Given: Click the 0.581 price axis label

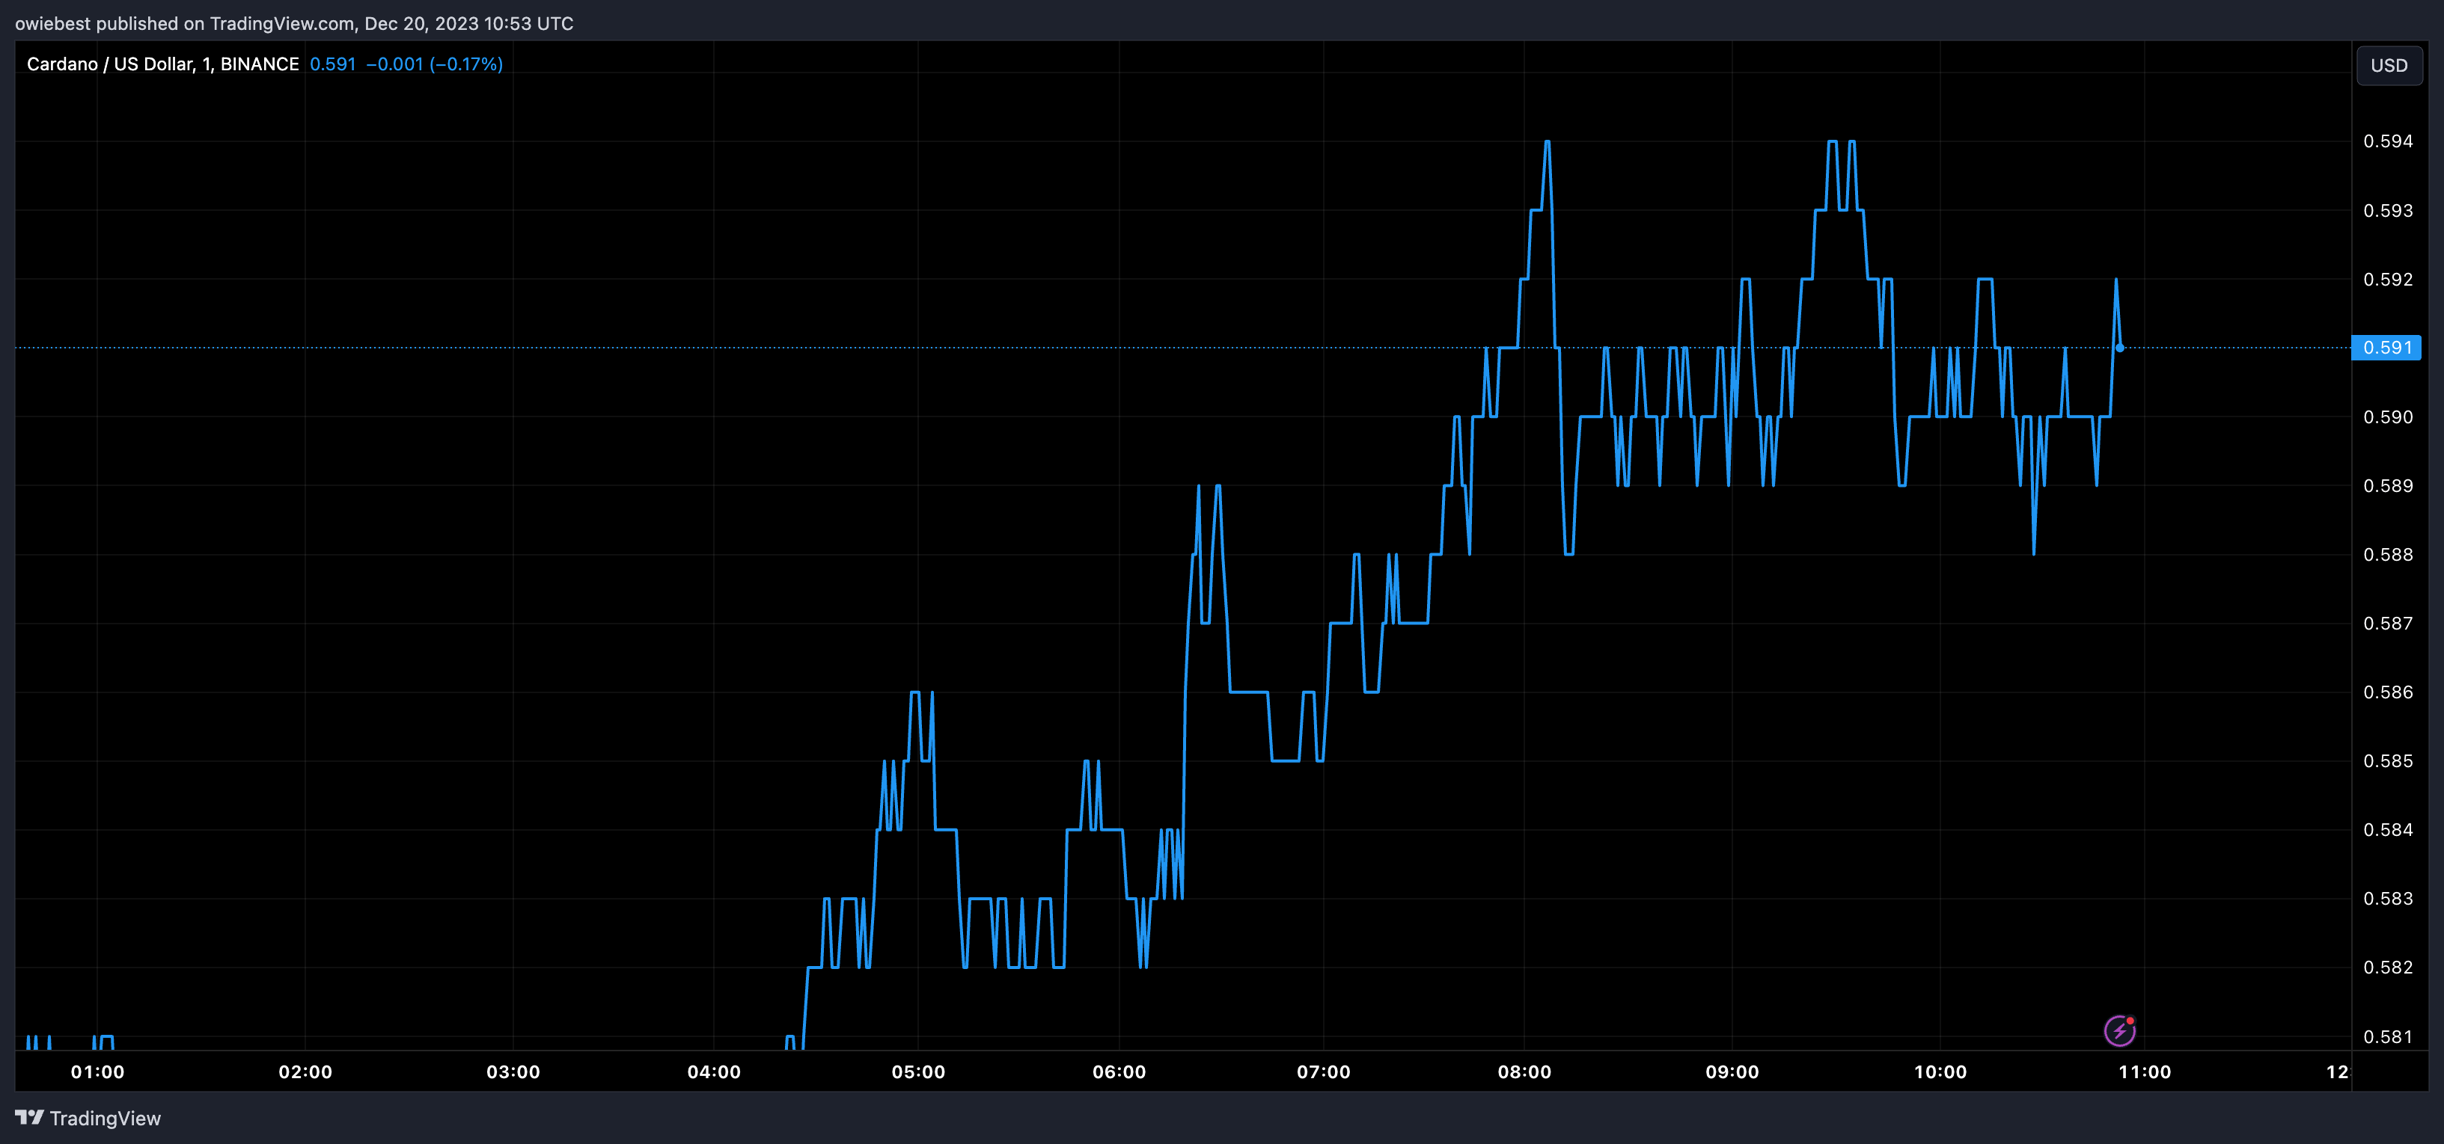Looking at the screenshot, I should 2388,1037.
